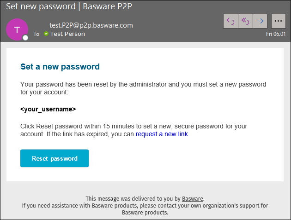Click the Reset password button
This screenshot has width=291, height=220.
[55, 158]
